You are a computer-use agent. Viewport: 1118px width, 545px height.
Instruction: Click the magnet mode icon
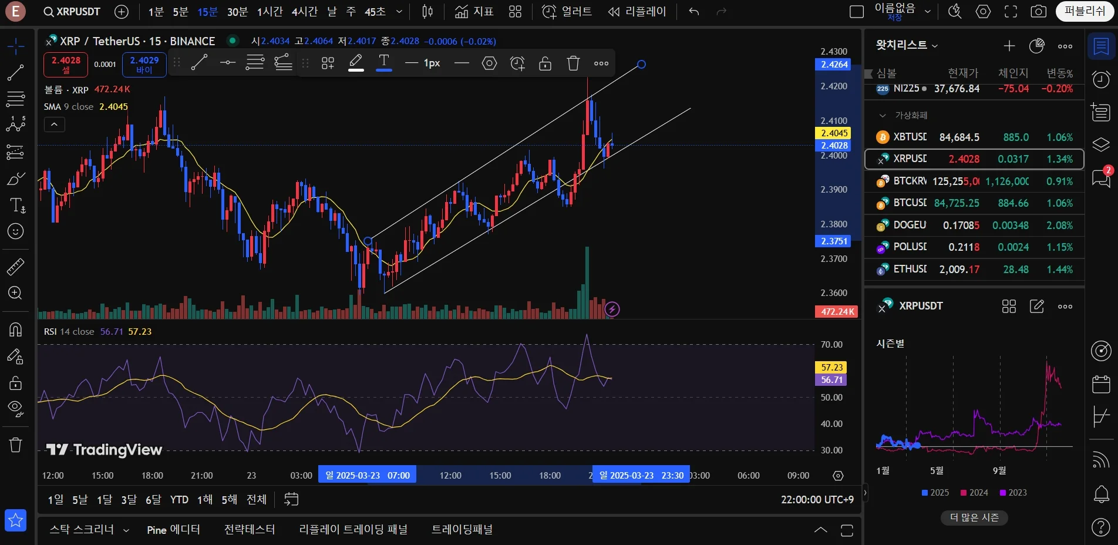click(15, 329)
